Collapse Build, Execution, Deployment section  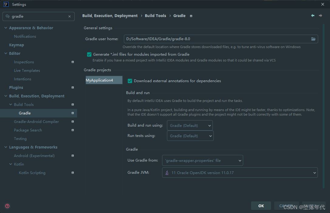click(x=6, y=96)
